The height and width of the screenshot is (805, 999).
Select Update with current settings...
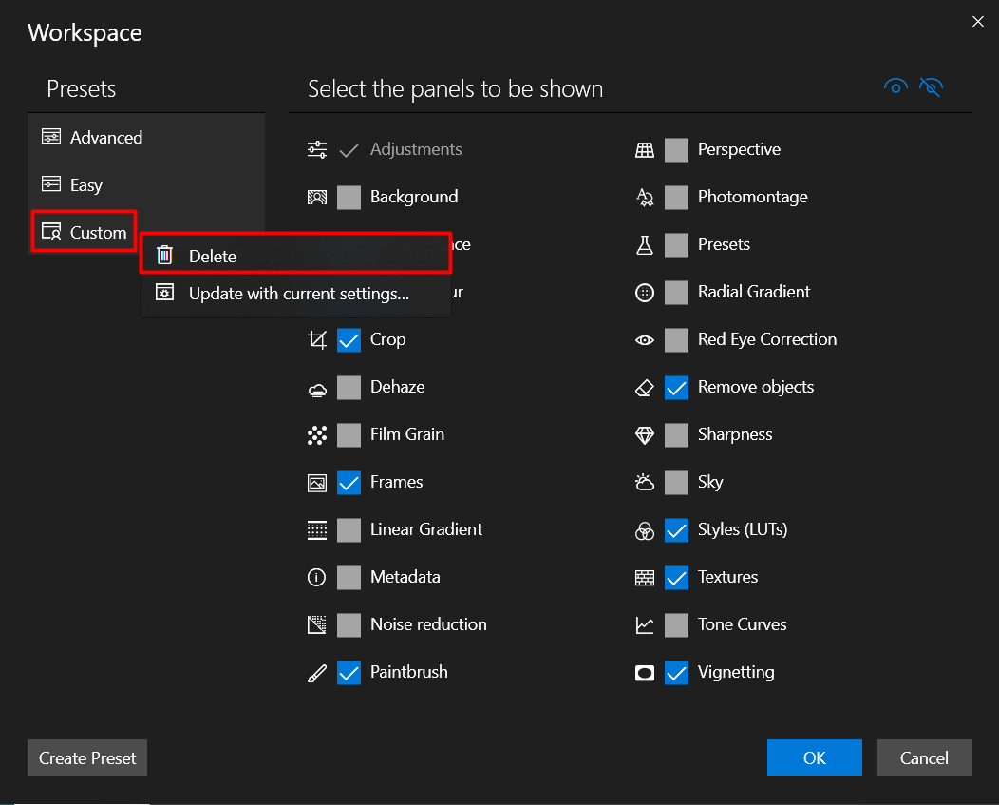(295, 294)
